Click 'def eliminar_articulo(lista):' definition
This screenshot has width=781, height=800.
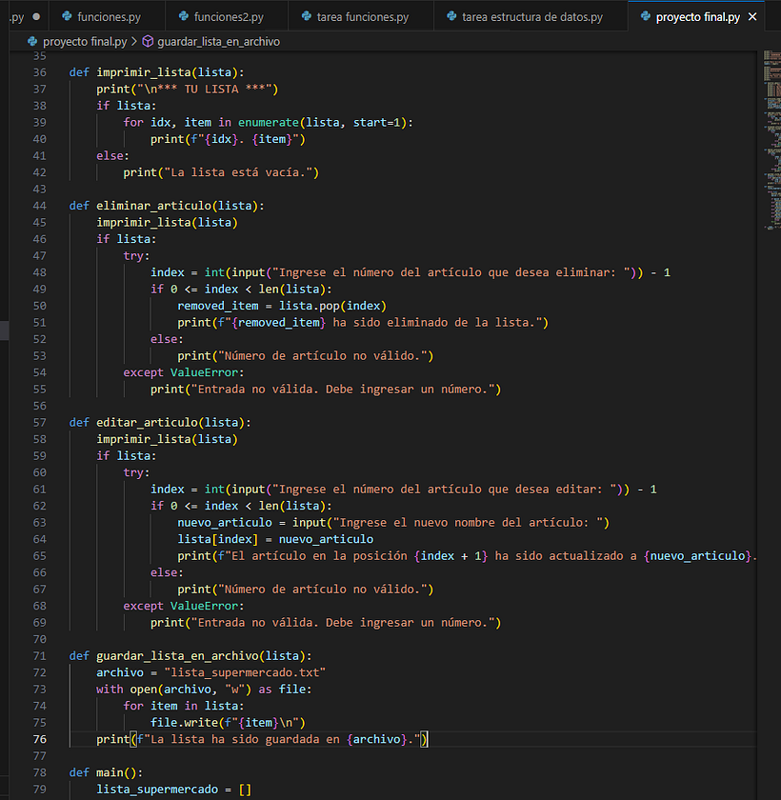click(x=167, y=206)
